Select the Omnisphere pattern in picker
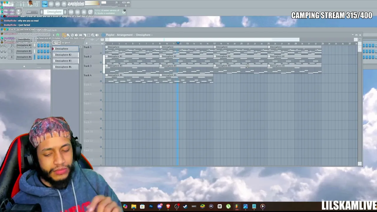 click(x=65, y=49)
